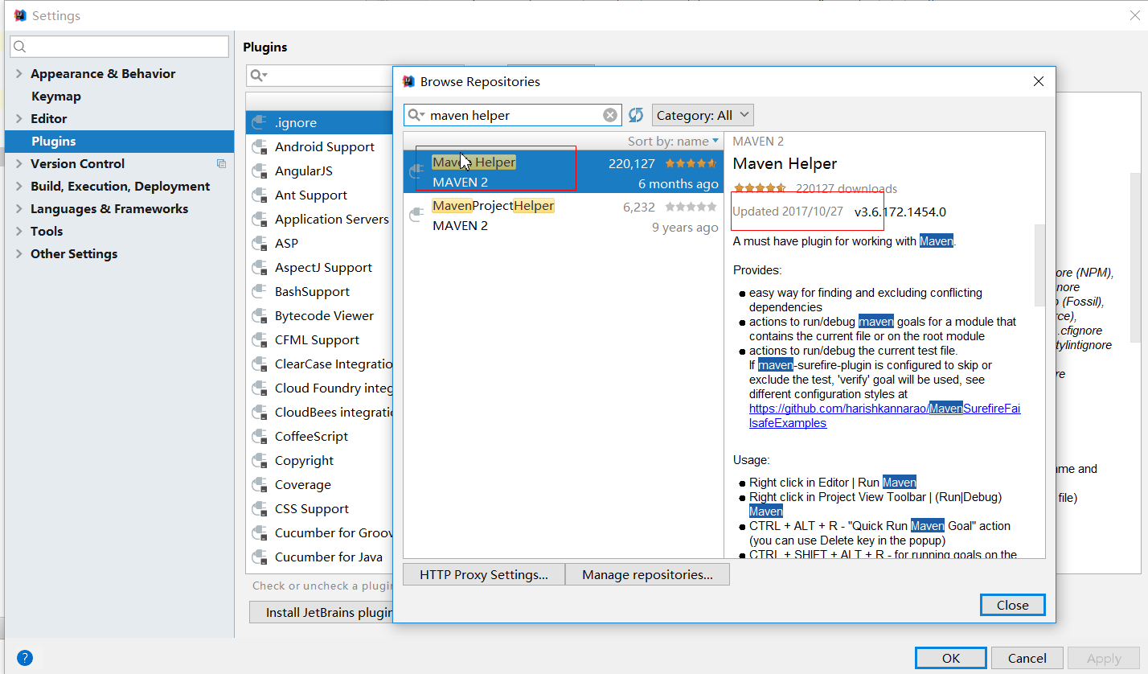The width and height of the screenshot is (1148, 674).
Task: Click the help question mark icon
Action: 25,658
